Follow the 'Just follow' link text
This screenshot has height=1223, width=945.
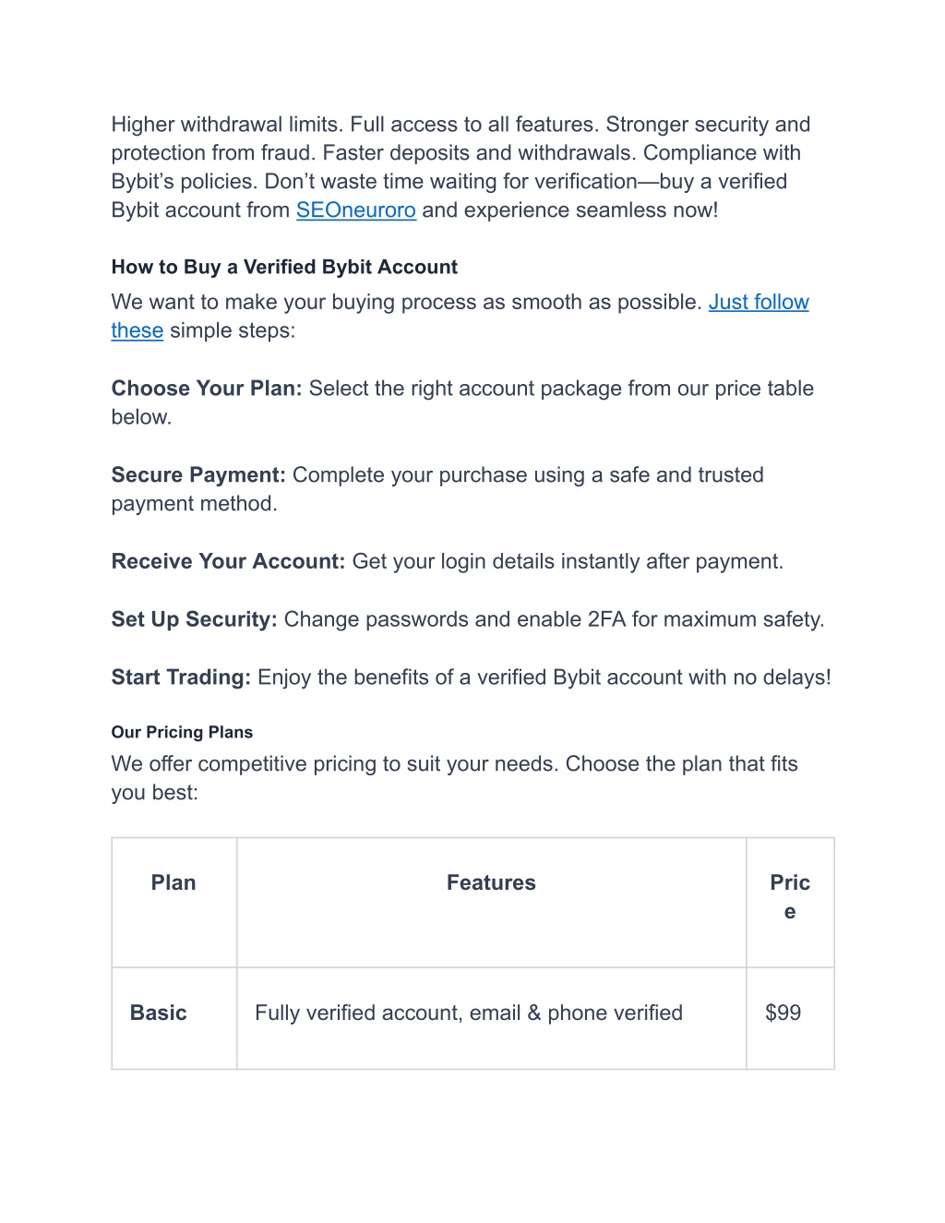(x=759, y=303)
